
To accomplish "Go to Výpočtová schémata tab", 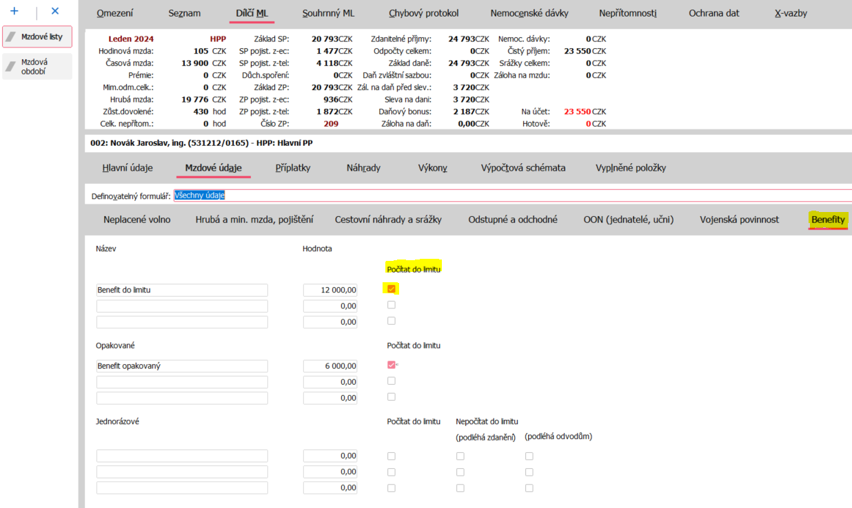I will tap(523, 168).
